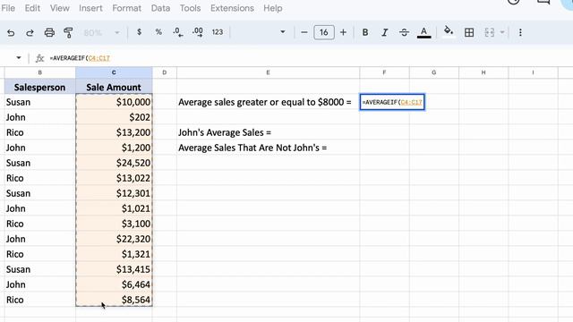Select column E header

[268, 72]
